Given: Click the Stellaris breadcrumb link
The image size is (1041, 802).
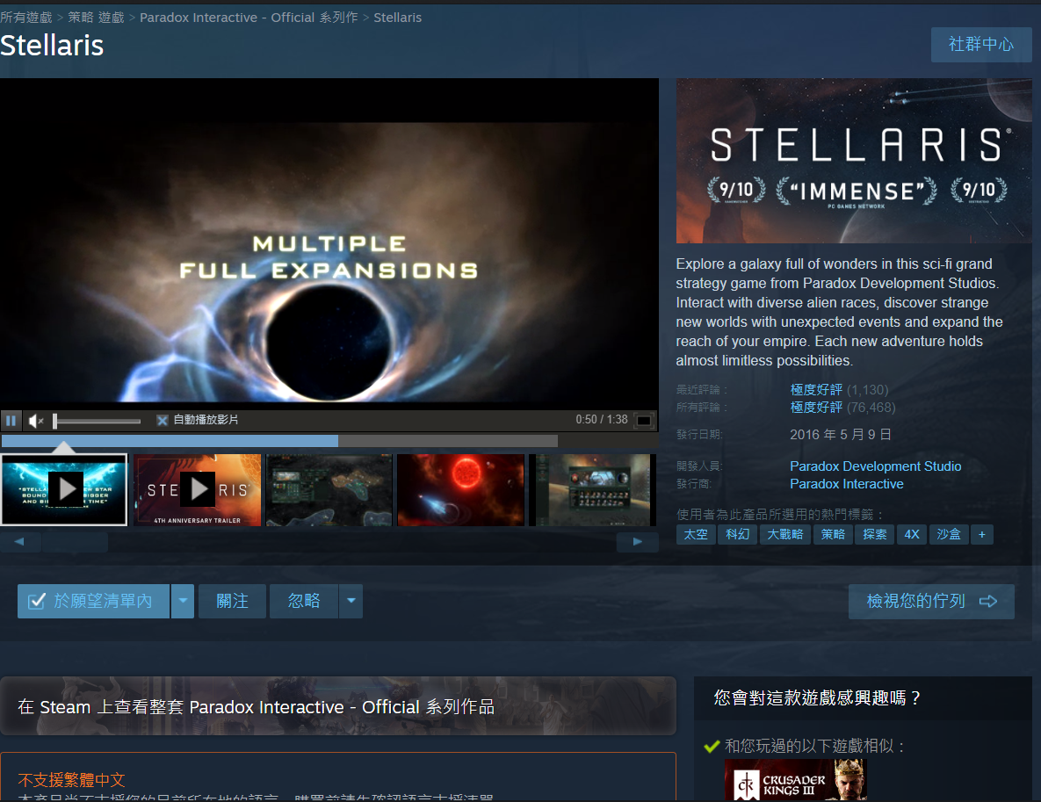Looking at the screenshot, I should coord(398,18).
